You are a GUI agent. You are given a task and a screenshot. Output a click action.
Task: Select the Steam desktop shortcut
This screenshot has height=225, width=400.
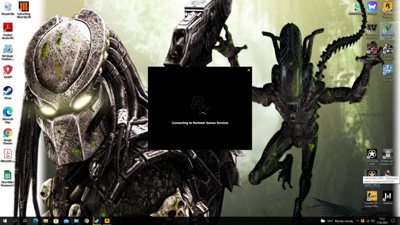(8, 93)
